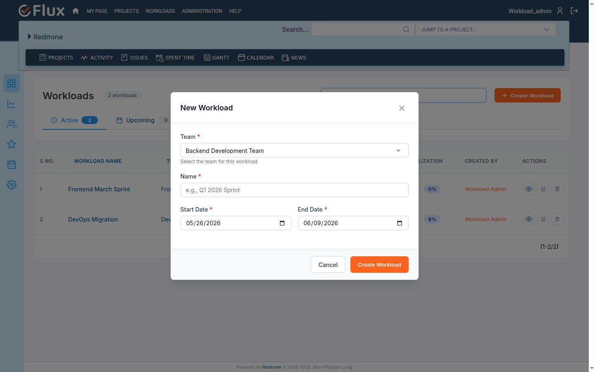Click the (1-2/2) pagination text

point(549,247)
